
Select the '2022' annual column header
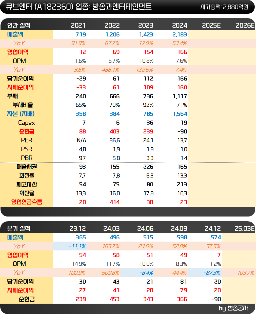point(112,25)
